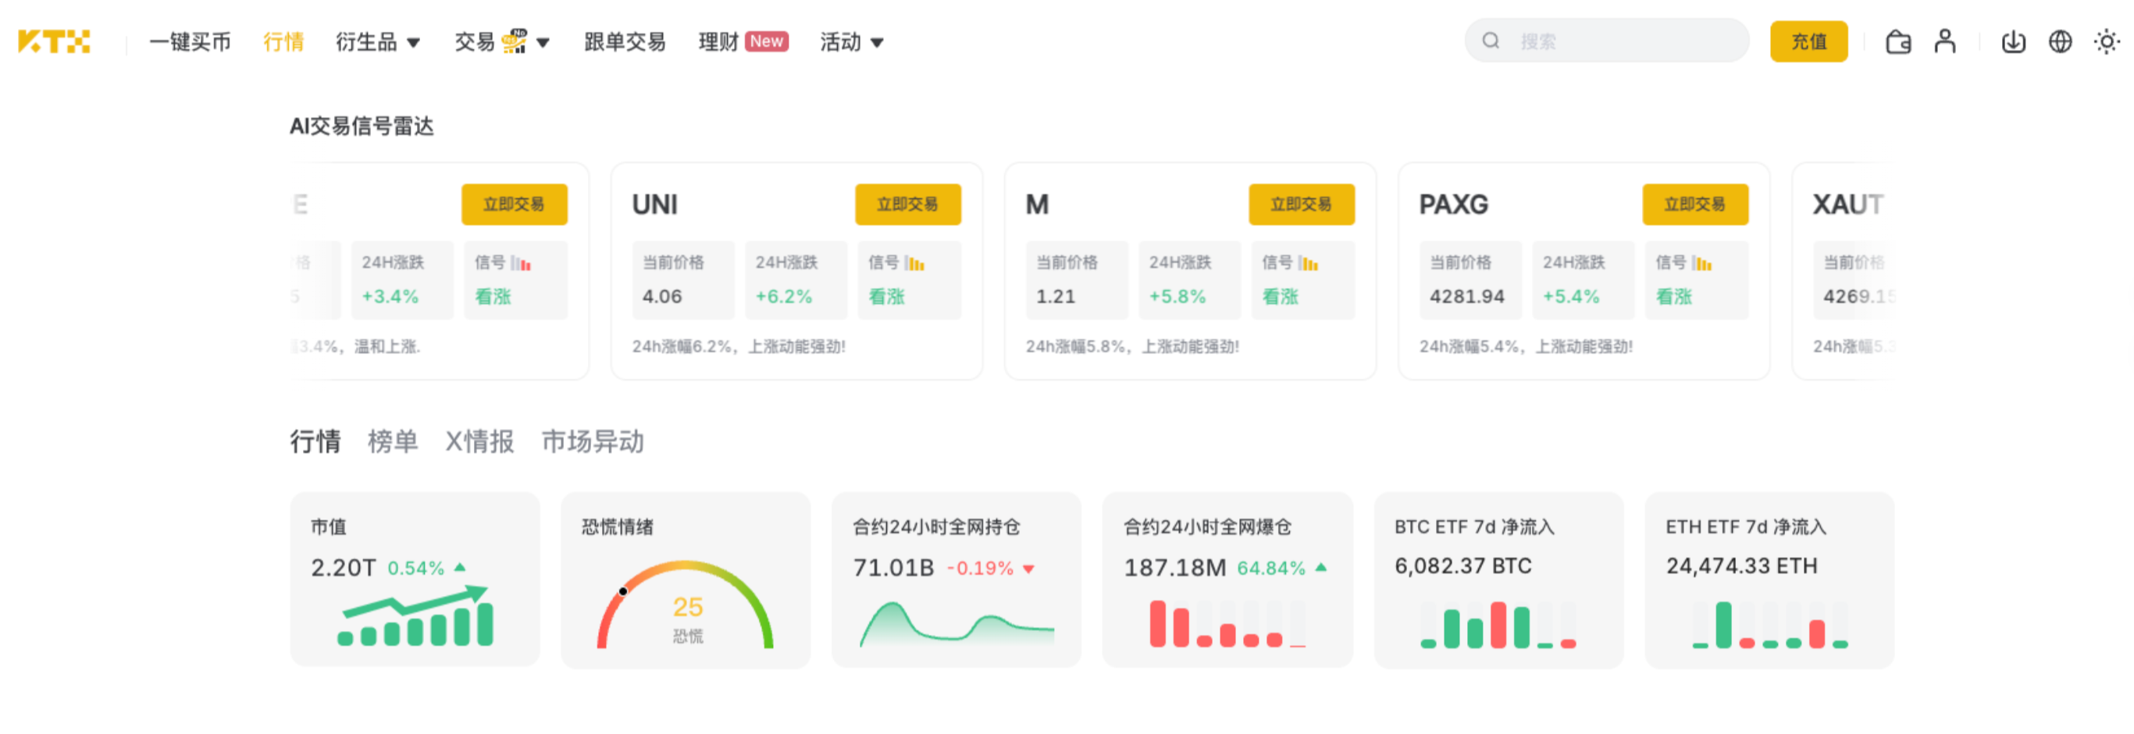Click the New badge next to 理财
This screenshot has height=734, width=2134.
(766, 41)
